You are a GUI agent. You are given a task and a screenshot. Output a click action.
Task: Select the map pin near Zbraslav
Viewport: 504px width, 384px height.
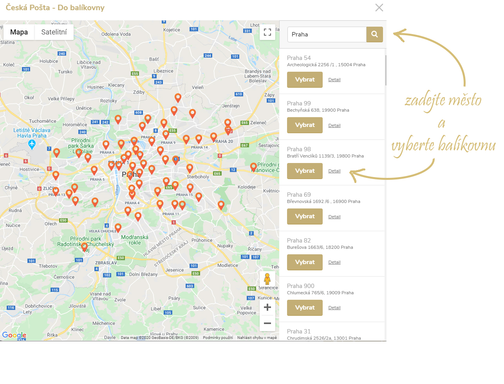84,247
